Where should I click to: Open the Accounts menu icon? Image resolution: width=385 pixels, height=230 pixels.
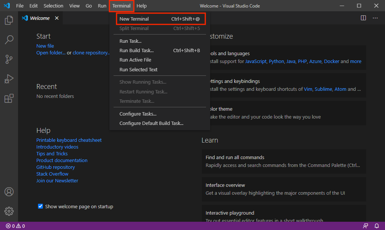pos(9,192)
